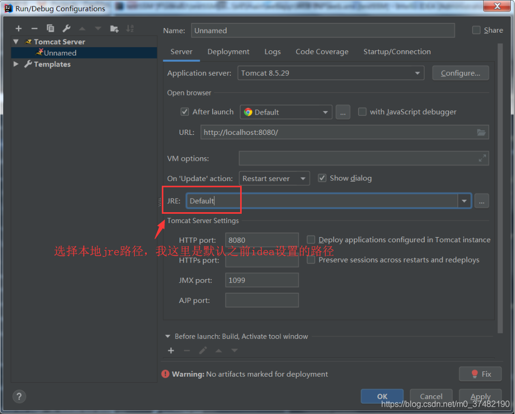Viewport: 515px width, 414px height.
Task: Click the left panel resize grip
Action: tap(160, 202)
